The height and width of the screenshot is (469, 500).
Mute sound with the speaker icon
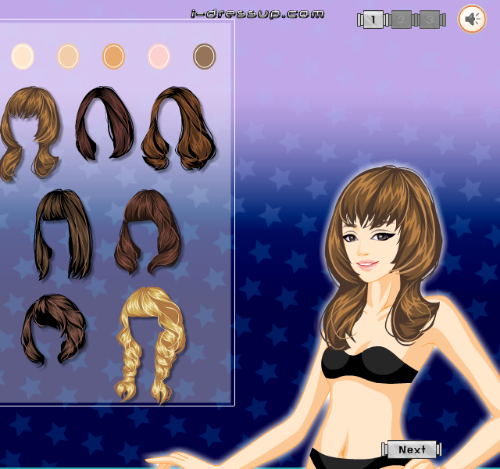472,19
